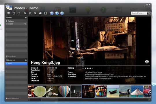Go to previous photo button
The width and height of the screenshot is (156, 104).
52,13
